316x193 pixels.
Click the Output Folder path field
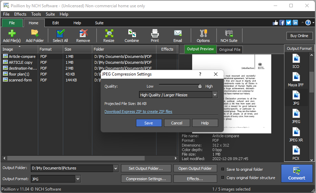tap(72, 168)
